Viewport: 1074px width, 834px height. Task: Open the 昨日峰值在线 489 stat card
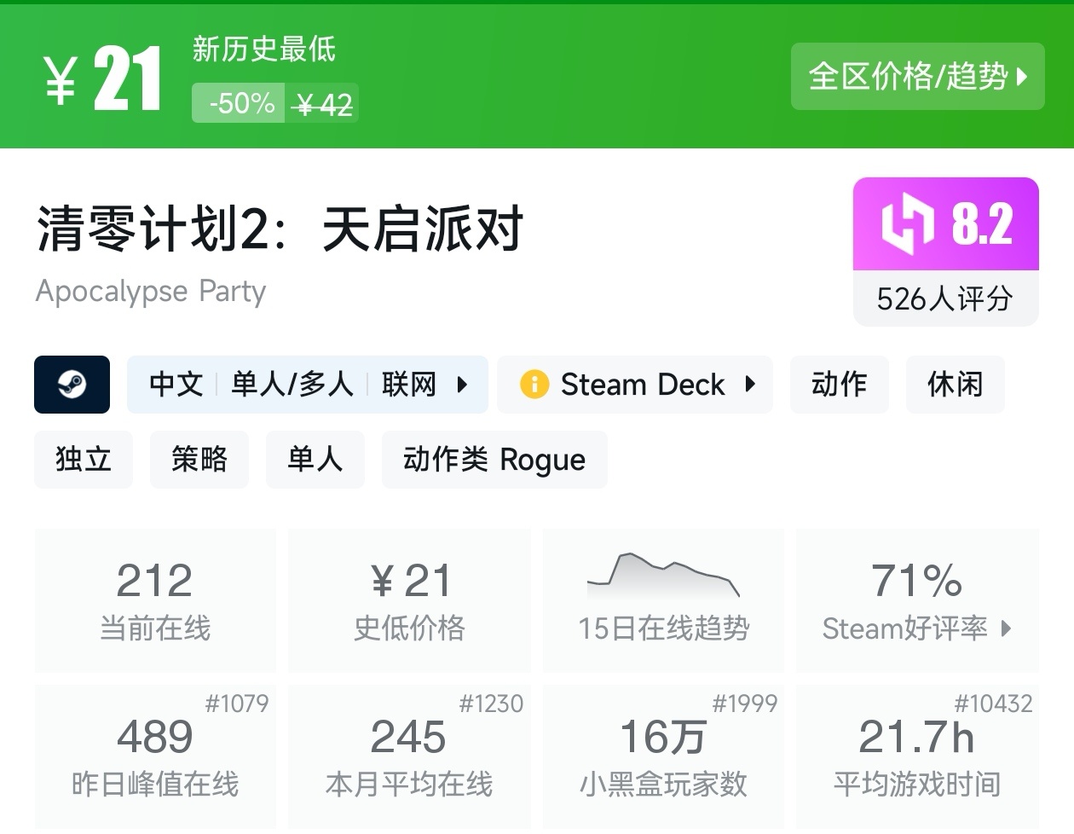(x=155, y=756)
